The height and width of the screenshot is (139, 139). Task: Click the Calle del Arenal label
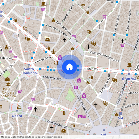coord(57,124)
